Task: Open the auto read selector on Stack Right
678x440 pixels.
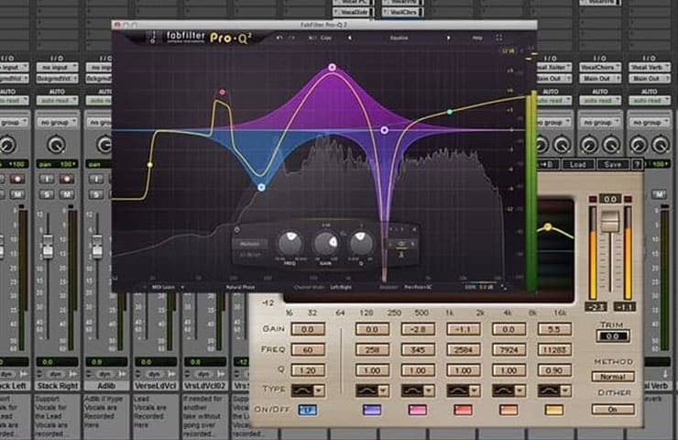Action: click(x=57, y=100)
